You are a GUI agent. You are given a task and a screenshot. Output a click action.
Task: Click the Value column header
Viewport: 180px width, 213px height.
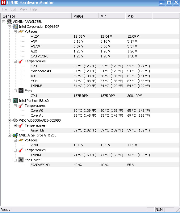pos(85,16)
